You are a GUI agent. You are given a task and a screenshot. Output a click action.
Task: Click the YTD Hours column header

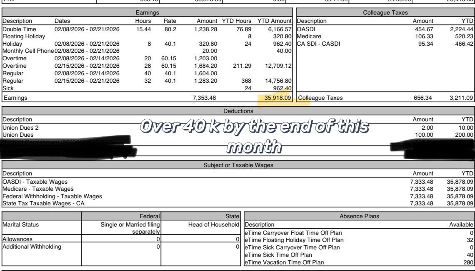coord(237,21)
